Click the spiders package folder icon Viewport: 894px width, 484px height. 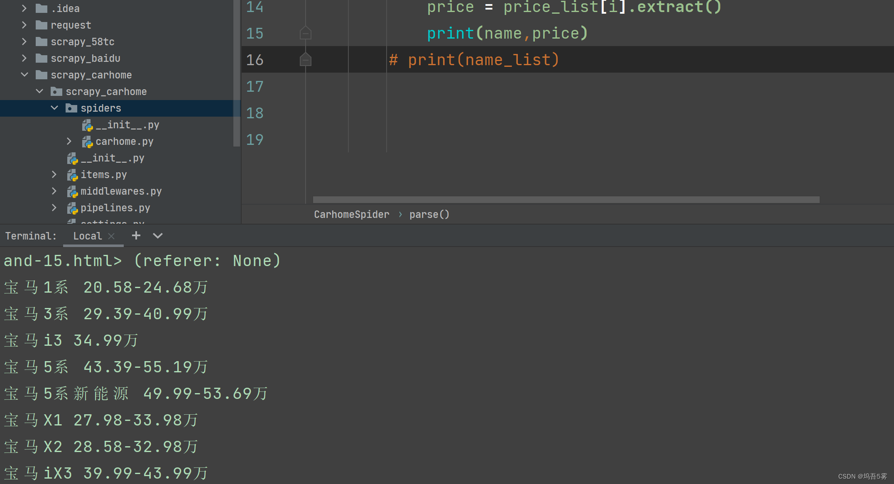(x=71, y=108)
